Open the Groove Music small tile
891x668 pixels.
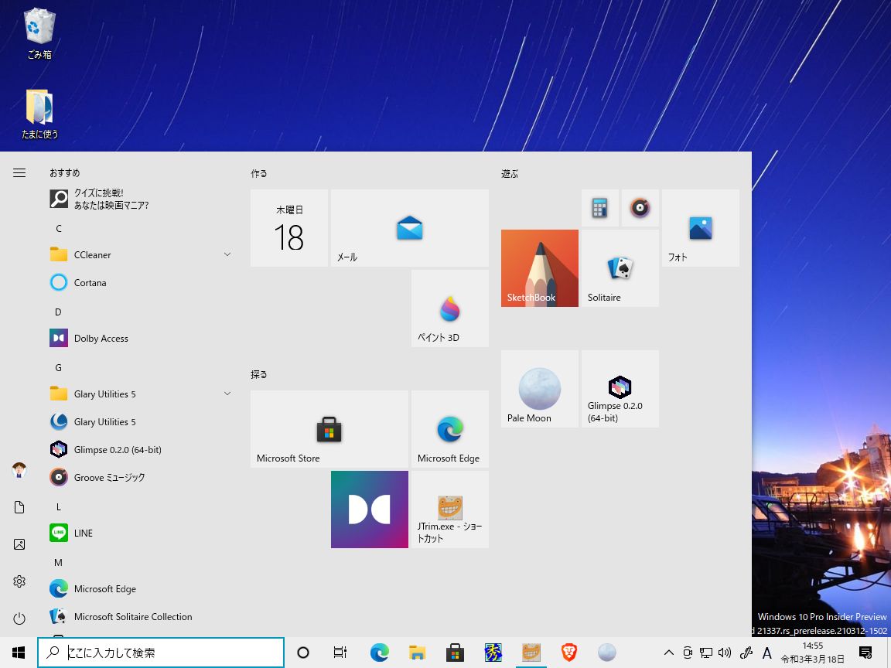640,207
